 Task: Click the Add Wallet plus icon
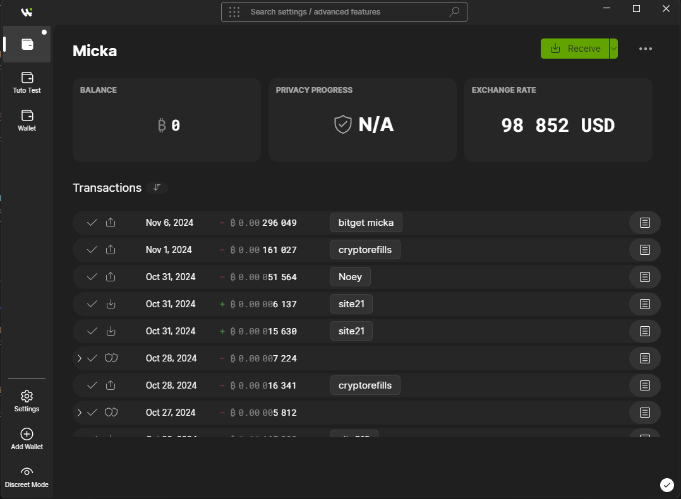[27, 434]
